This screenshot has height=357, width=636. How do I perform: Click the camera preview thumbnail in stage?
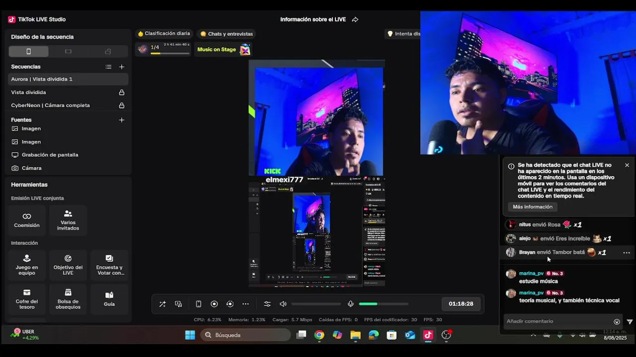click(x=318, y=122)
